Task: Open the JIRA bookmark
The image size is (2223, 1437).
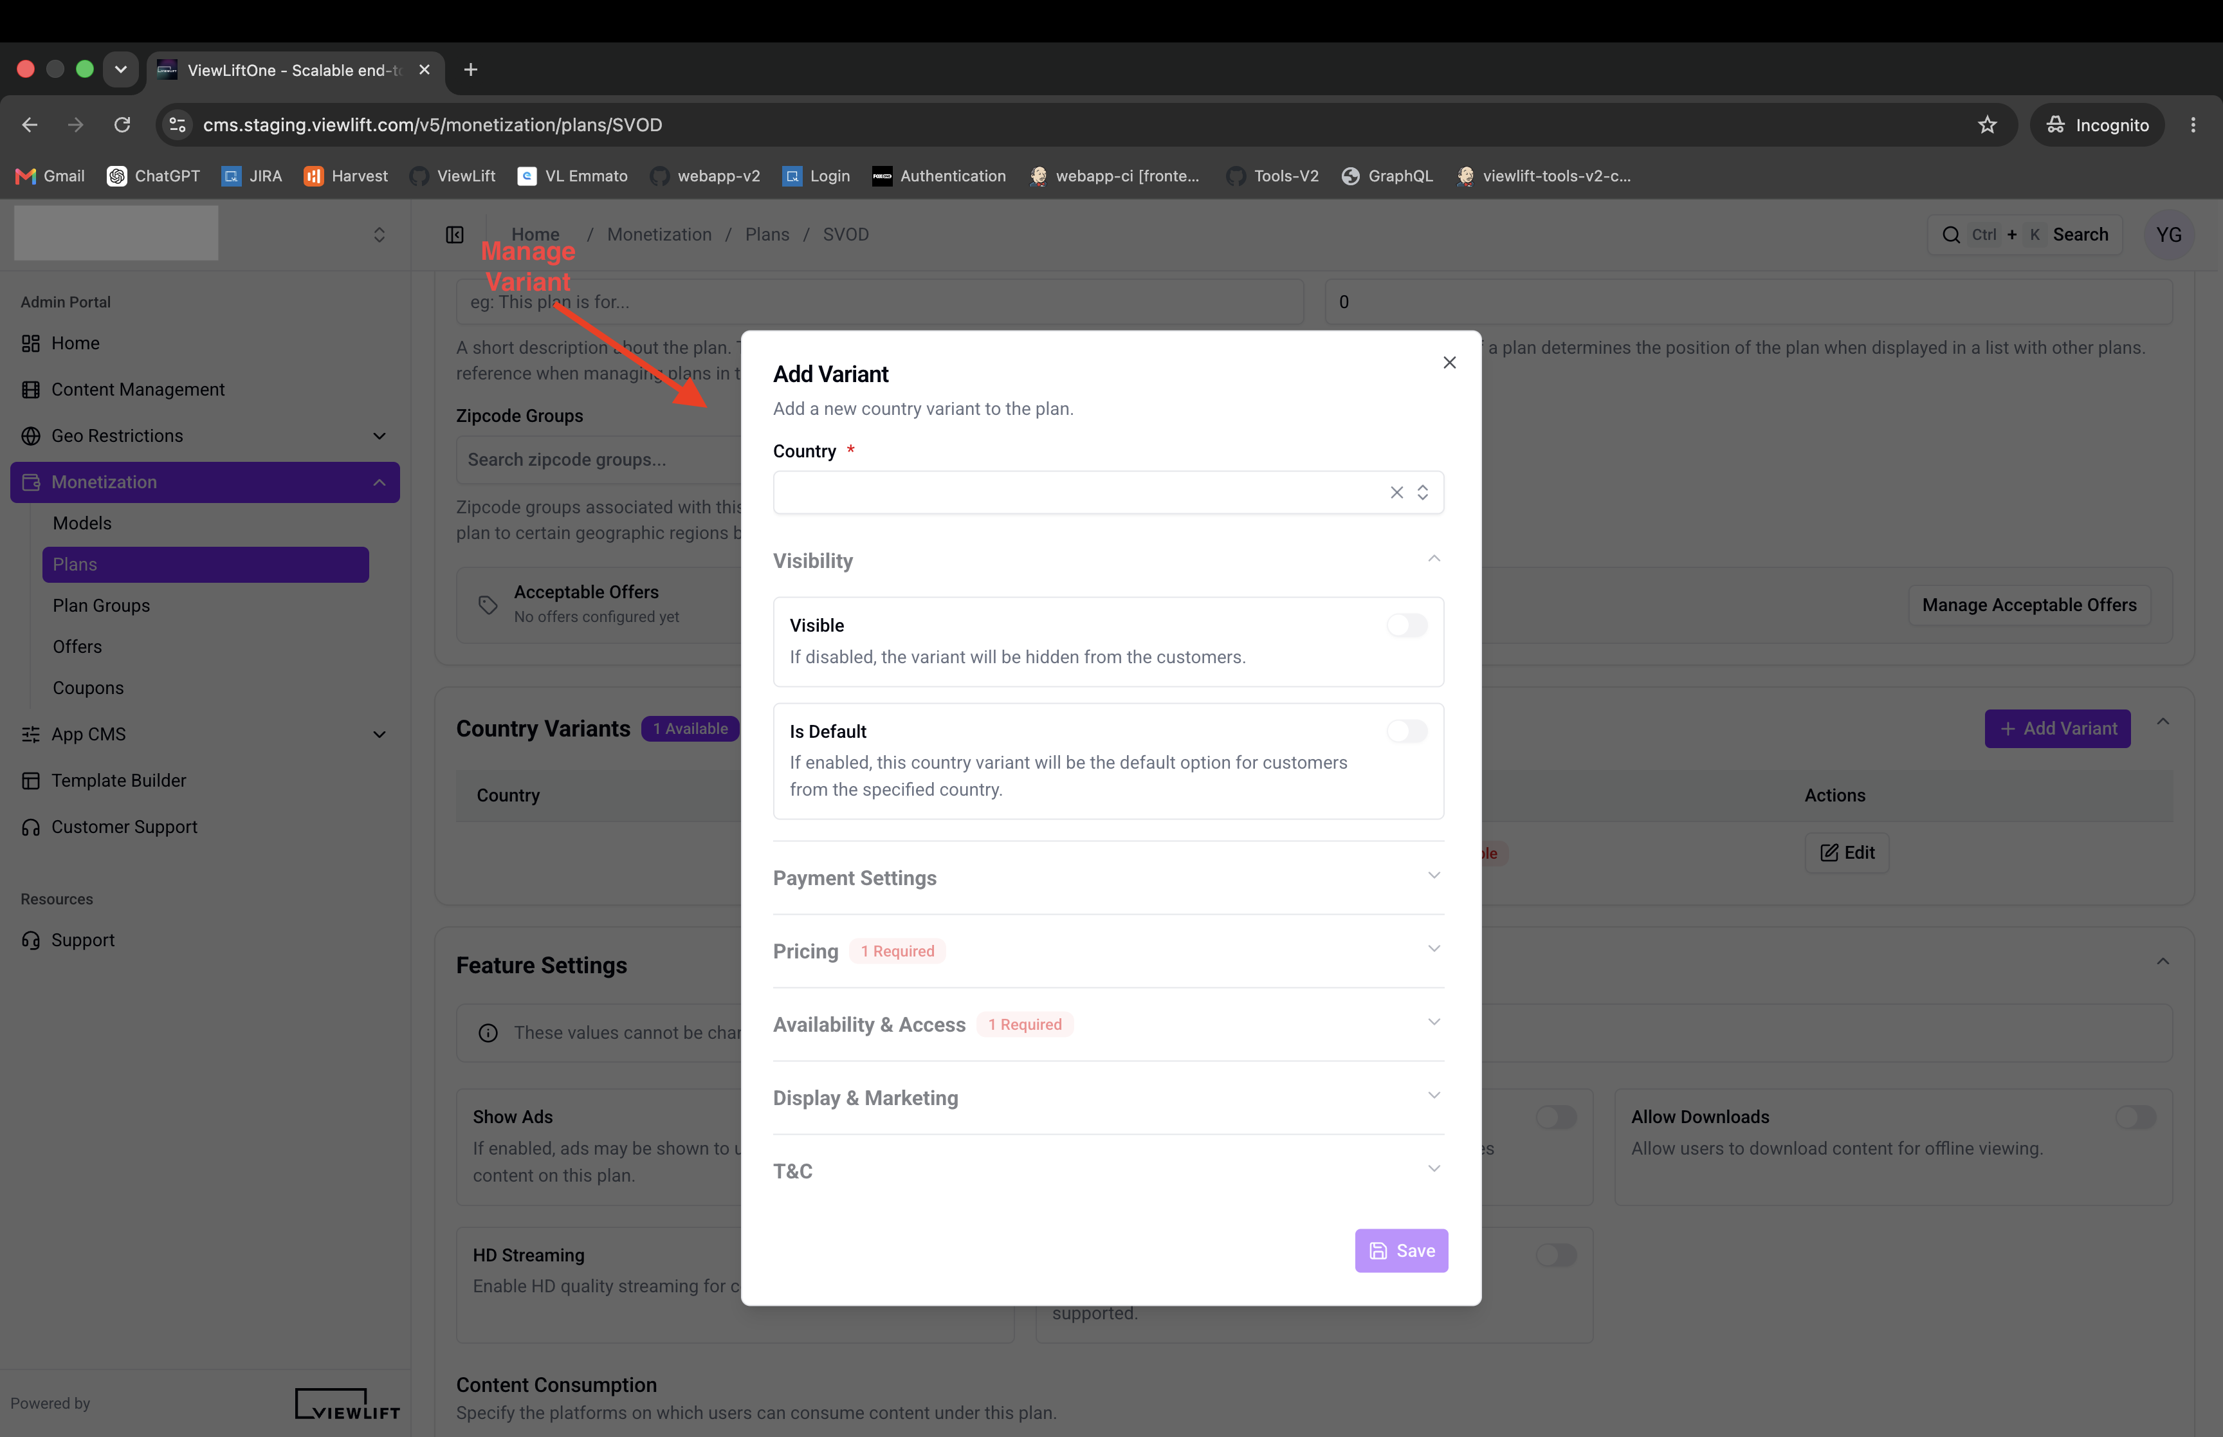Action: [252, 176]
